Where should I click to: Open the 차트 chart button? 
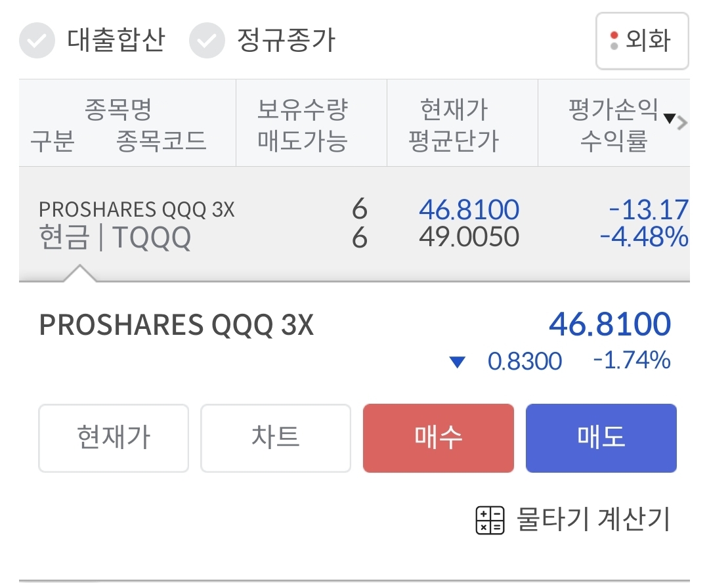(275, 438)
